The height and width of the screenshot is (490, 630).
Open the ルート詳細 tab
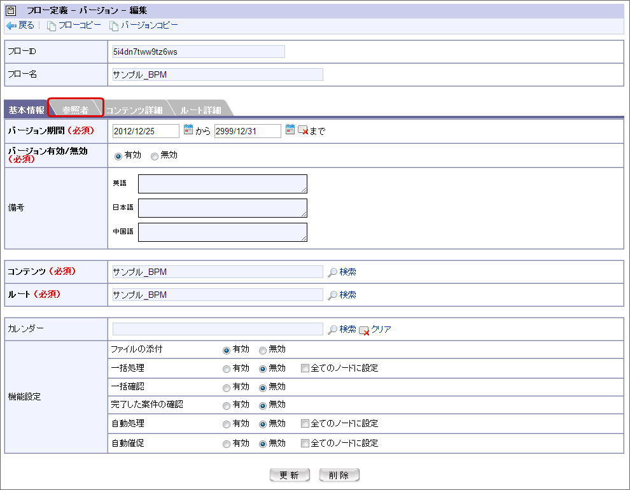(200, 110)
